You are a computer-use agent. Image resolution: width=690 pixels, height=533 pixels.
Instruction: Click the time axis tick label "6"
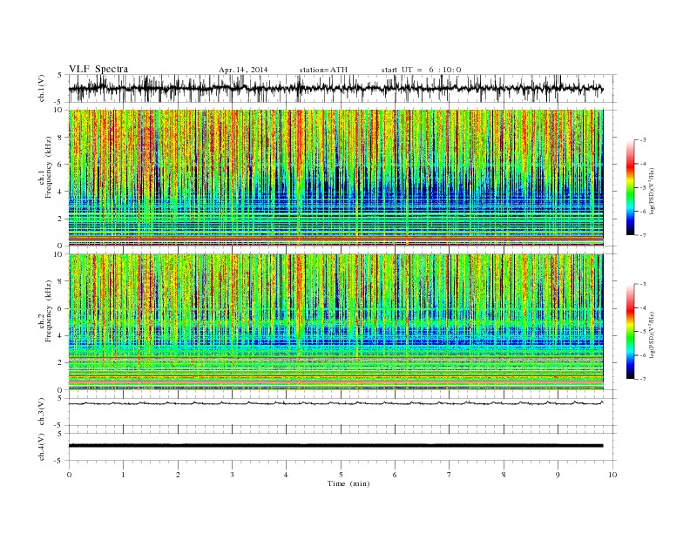395,475
